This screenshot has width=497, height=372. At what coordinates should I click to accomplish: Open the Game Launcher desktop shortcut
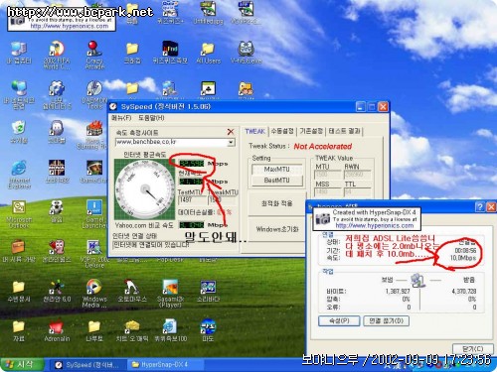94,214
